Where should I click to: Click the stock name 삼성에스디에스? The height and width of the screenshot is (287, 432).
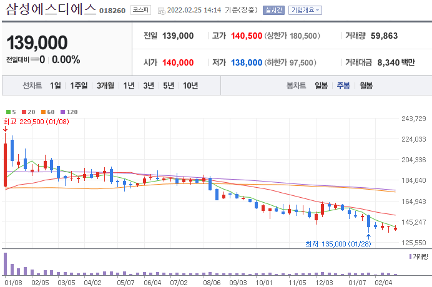click(x=51, y=9)
